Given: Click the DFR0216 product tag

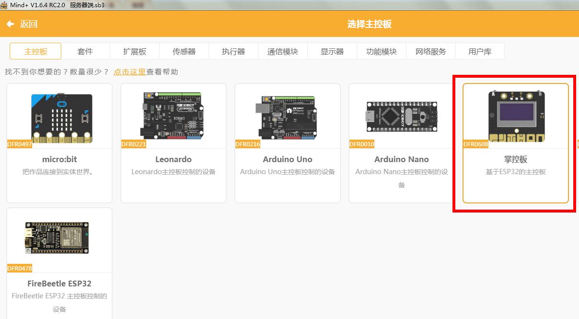Looking at the screenshot, I should (x=248, y=144).
